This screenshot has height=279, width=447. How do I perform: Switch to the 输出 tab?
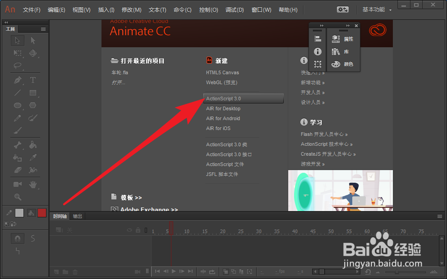pos(77,216)
